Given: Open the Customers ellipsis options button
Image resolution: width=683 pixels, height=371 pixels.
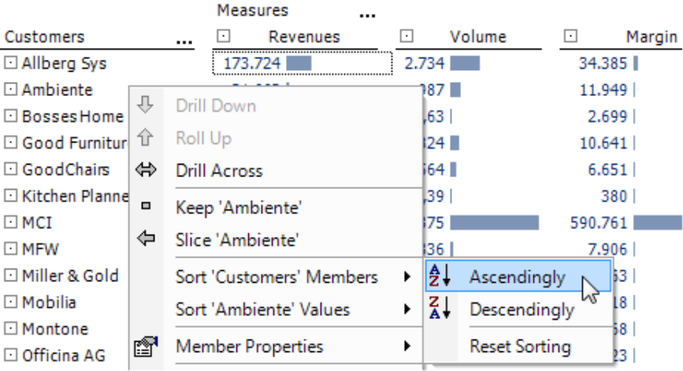Looking at the screenshot, I should tap(184, 42).
